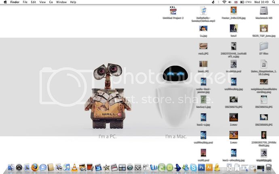Open Finder from the Dock
Viewport: 279px width, 174px height.
click(11, 167)
